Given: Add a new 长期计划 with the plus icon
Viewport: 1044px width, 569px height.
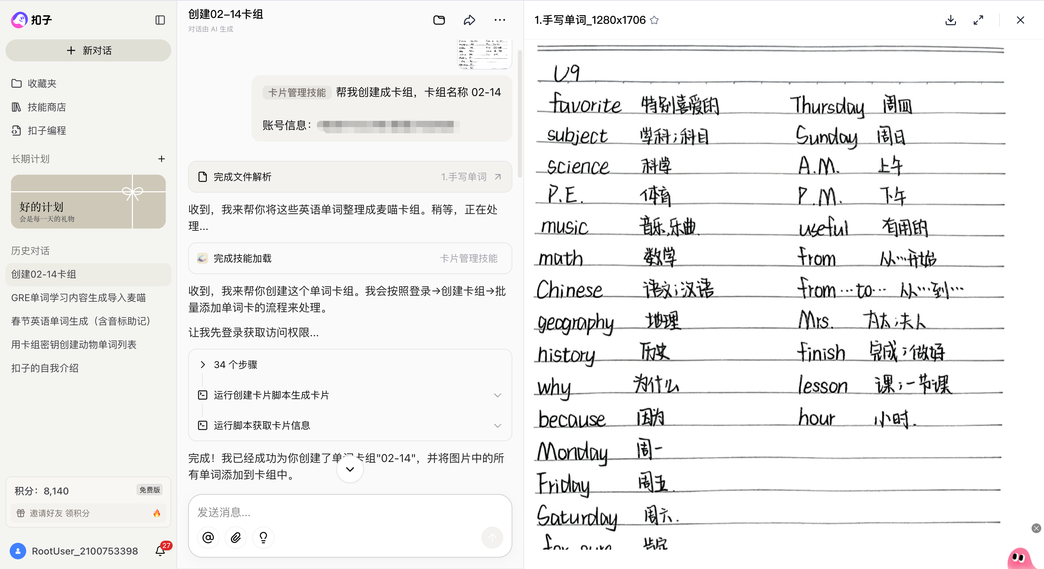Looking at the screenshot, I should [x=161, y=159].
